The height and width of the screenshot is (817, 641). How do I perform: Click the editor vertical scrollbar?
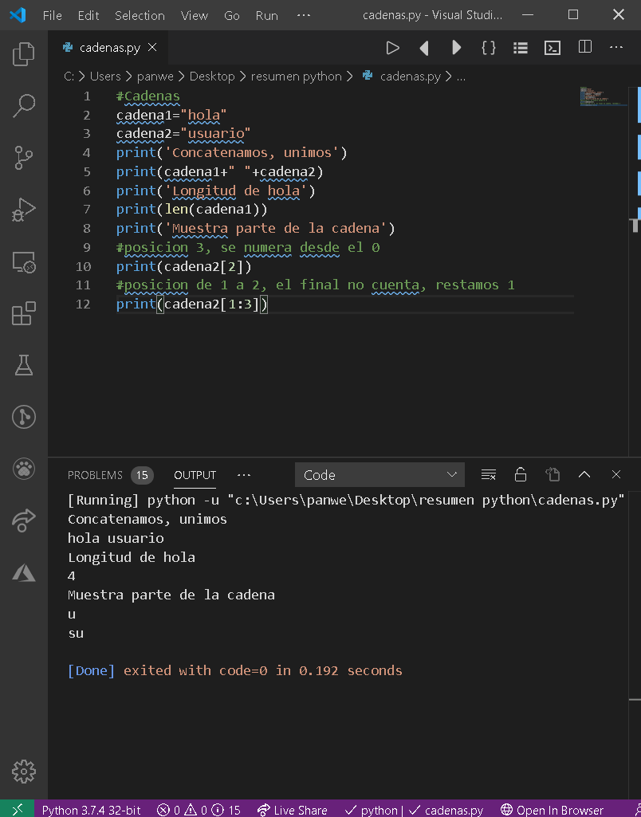[635, 271]
